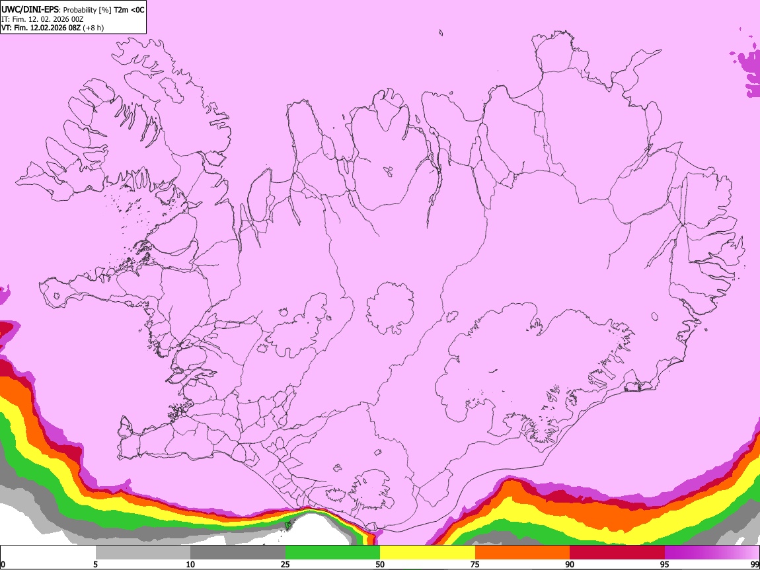Click the legend value label '95'
Screen dimensions: 760x570
[665, 564]
